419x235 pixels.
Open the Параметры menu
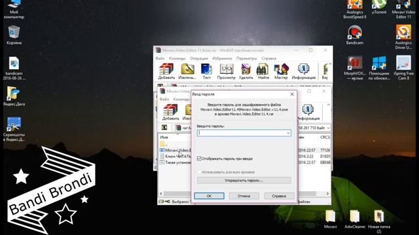[247, 58]
